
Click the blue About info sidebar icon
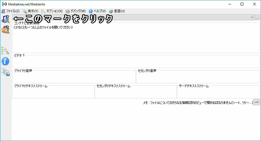pos(6,61)
